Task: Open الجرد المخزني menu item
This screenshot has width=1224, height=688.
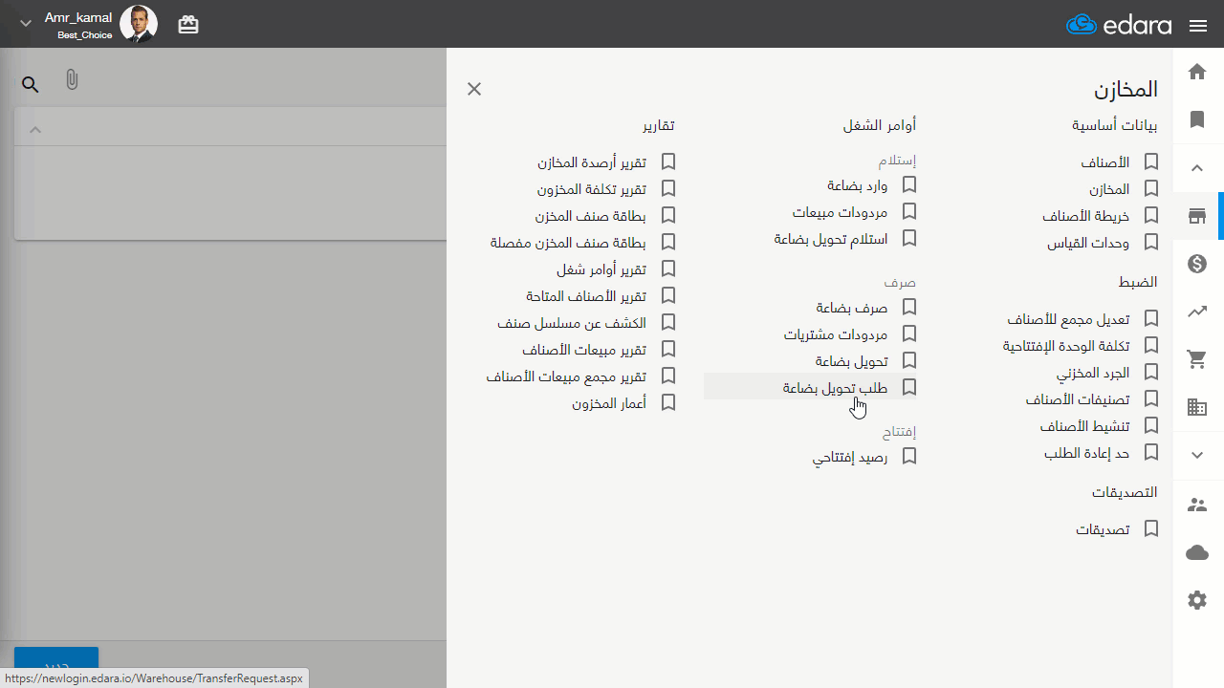Action: (1093, 373)
